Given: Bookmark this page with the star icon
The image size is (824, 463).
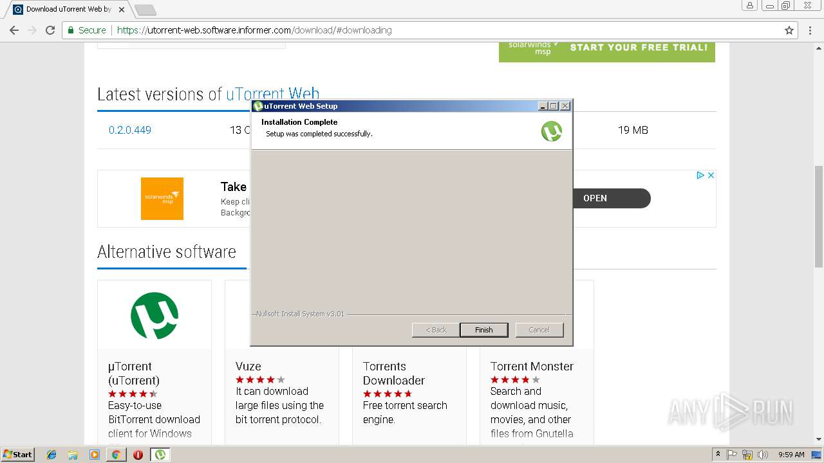Looking at the screenshot, I should (x=789, y=30).
